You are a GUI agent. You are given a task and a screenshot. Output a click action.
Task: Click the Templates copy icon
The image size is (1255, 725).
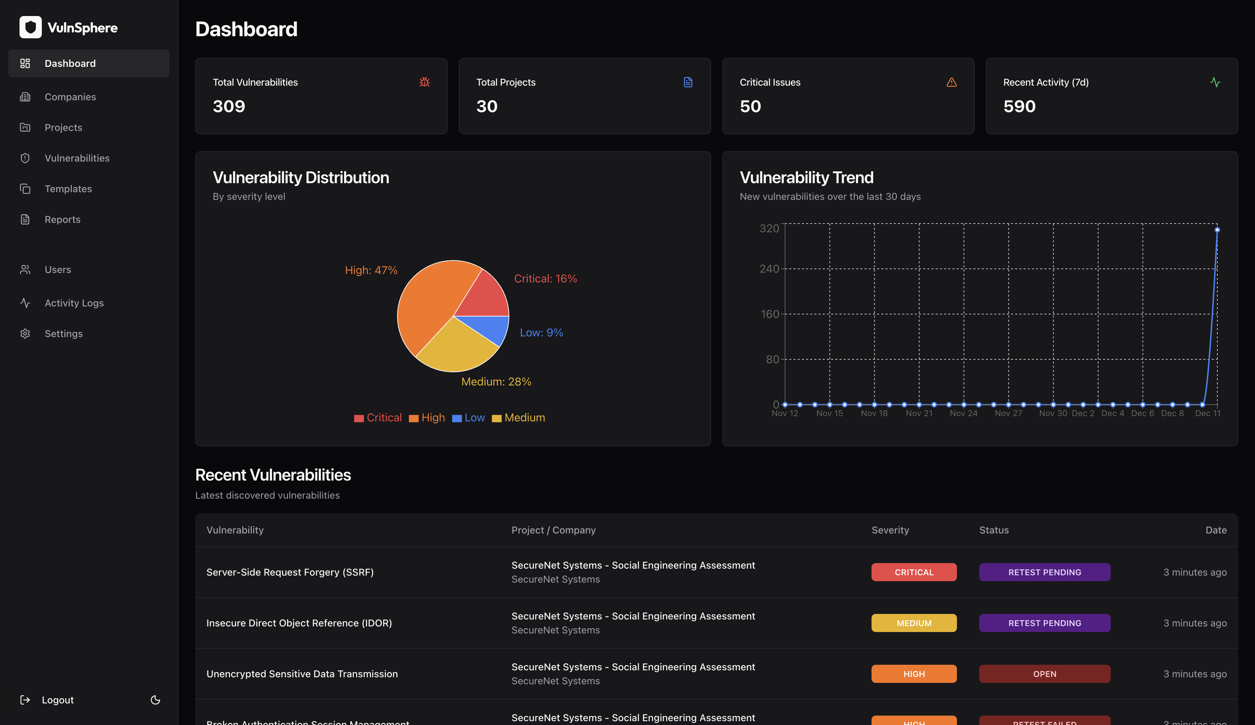(25, 189)
